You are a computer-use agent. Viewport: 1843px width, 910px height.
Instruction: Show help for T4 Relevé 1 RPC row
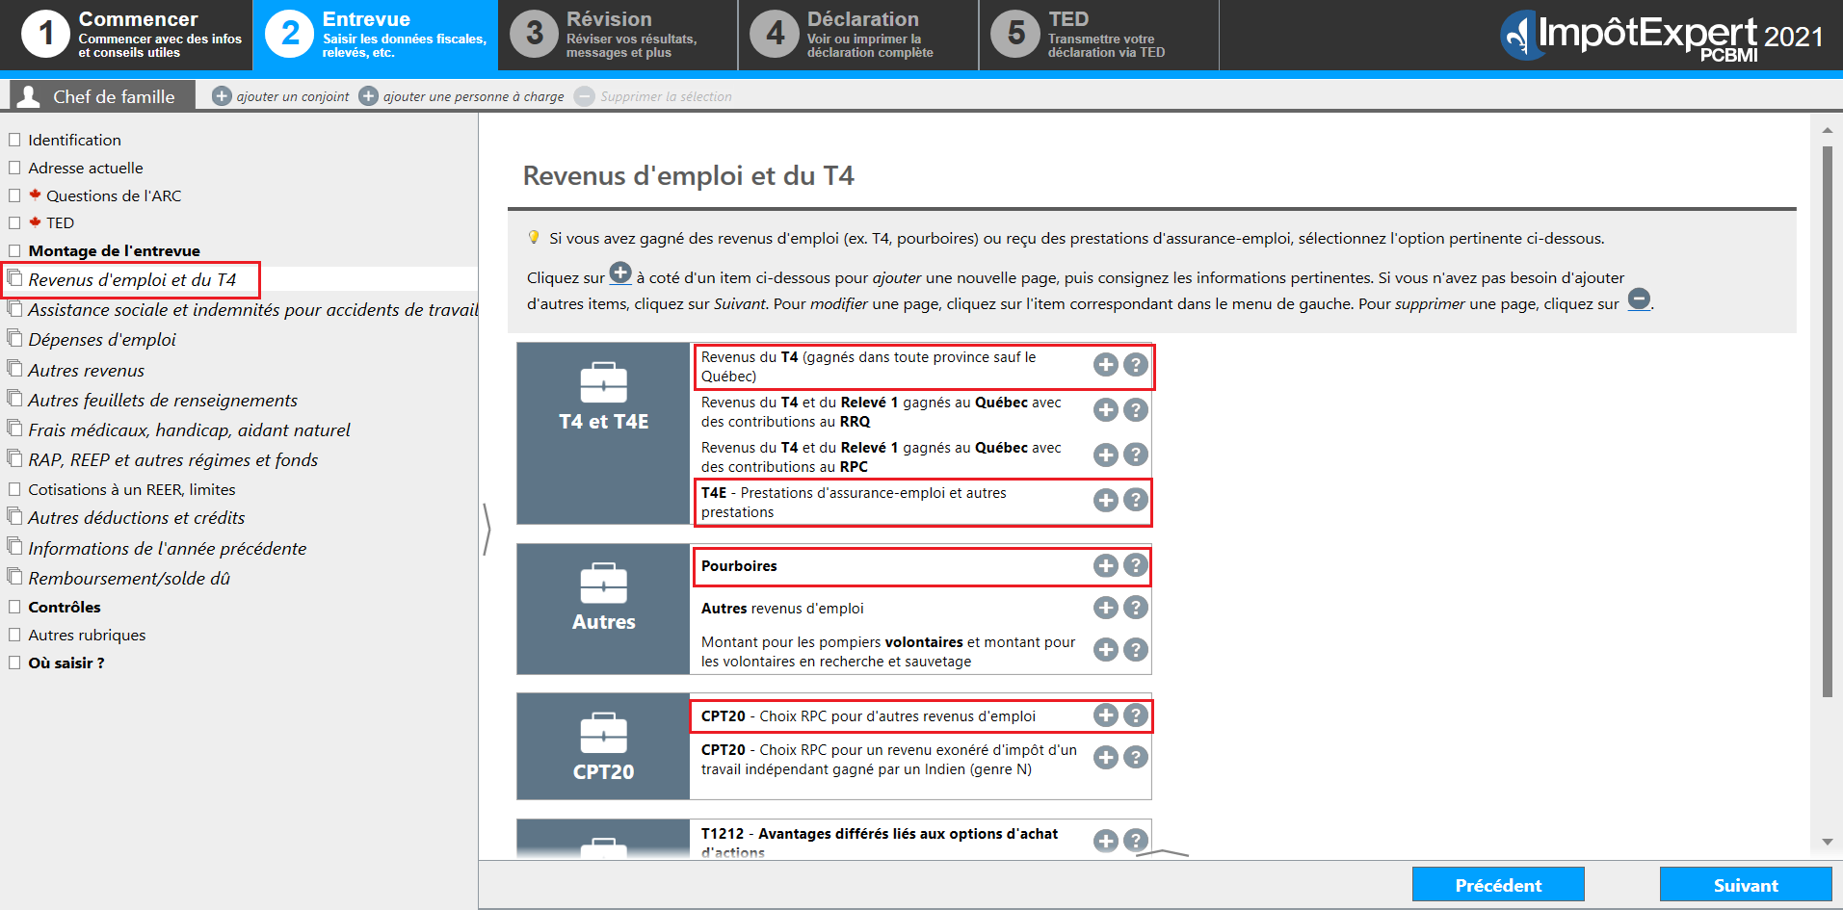(1136, 455)
